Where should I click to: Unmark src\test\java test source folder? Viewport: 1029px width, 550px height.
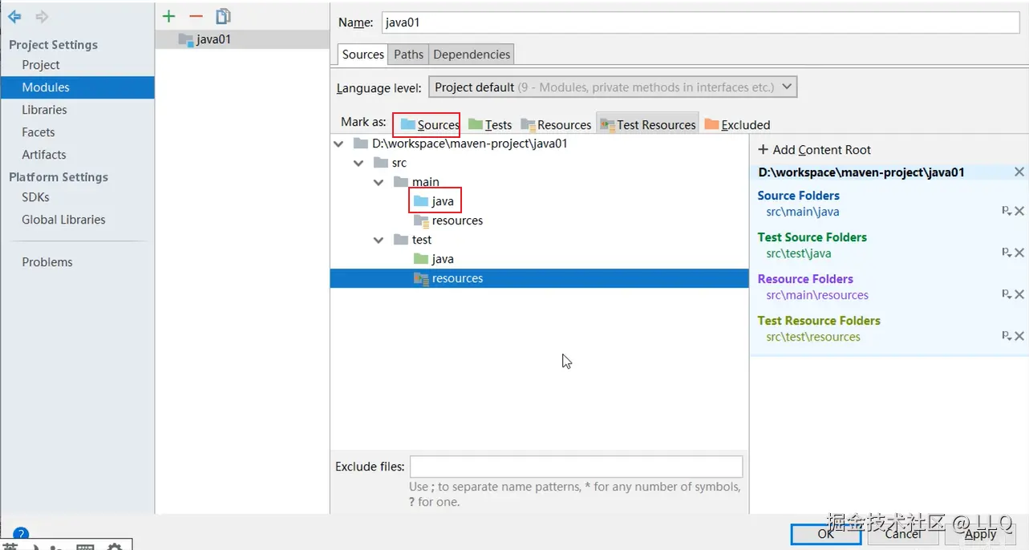coord(1019,253)
